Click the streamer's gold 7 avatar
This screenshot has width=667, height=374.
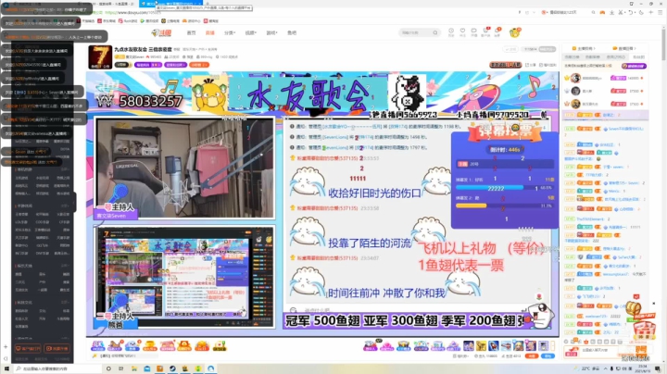(x=100, y=57)
